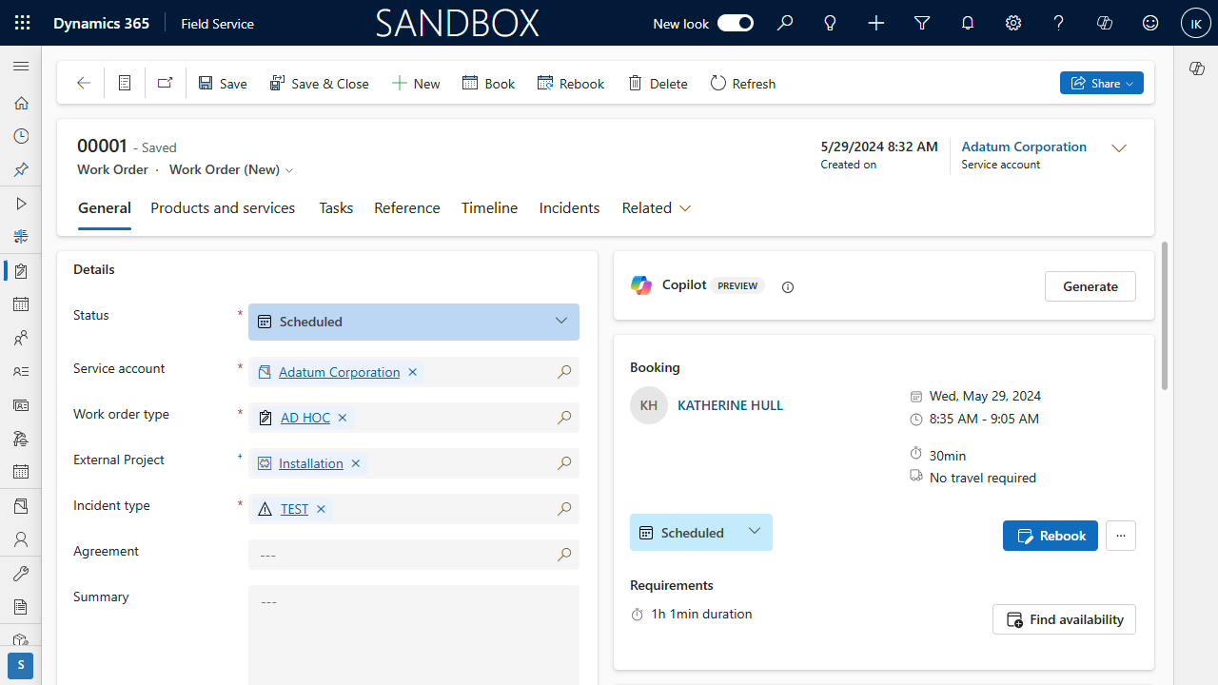This screenshot has width=1218, height=685.
Task: Open the feedback smiley icon
Action: (1150, 23)
